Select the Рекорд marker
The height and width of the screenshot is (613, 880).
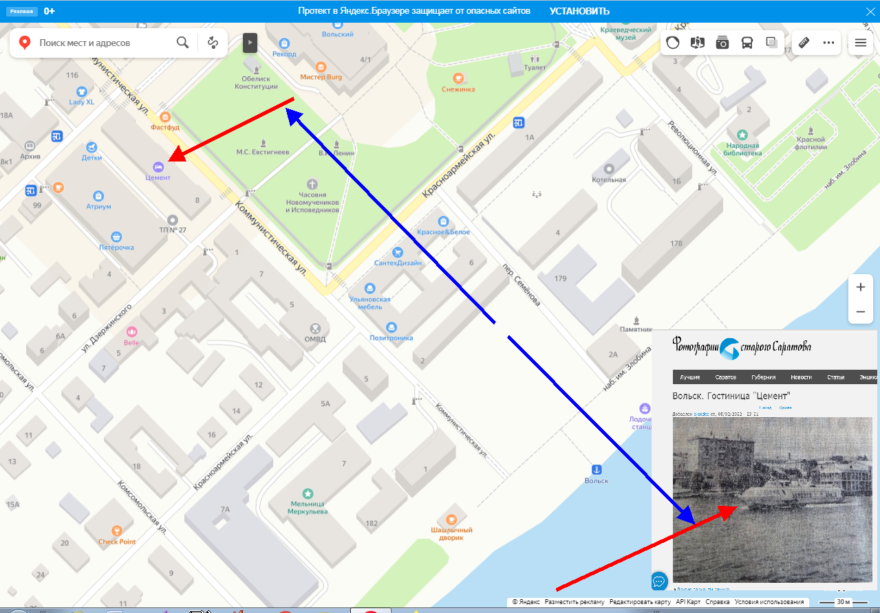pyautogui.click(x=283, y=43)
